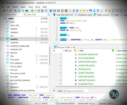Select inventory_held_by_customer in tree
Image resolution: width=127 pixels, height=105 pixels.
pyautogui.click(x=23, y=91)
